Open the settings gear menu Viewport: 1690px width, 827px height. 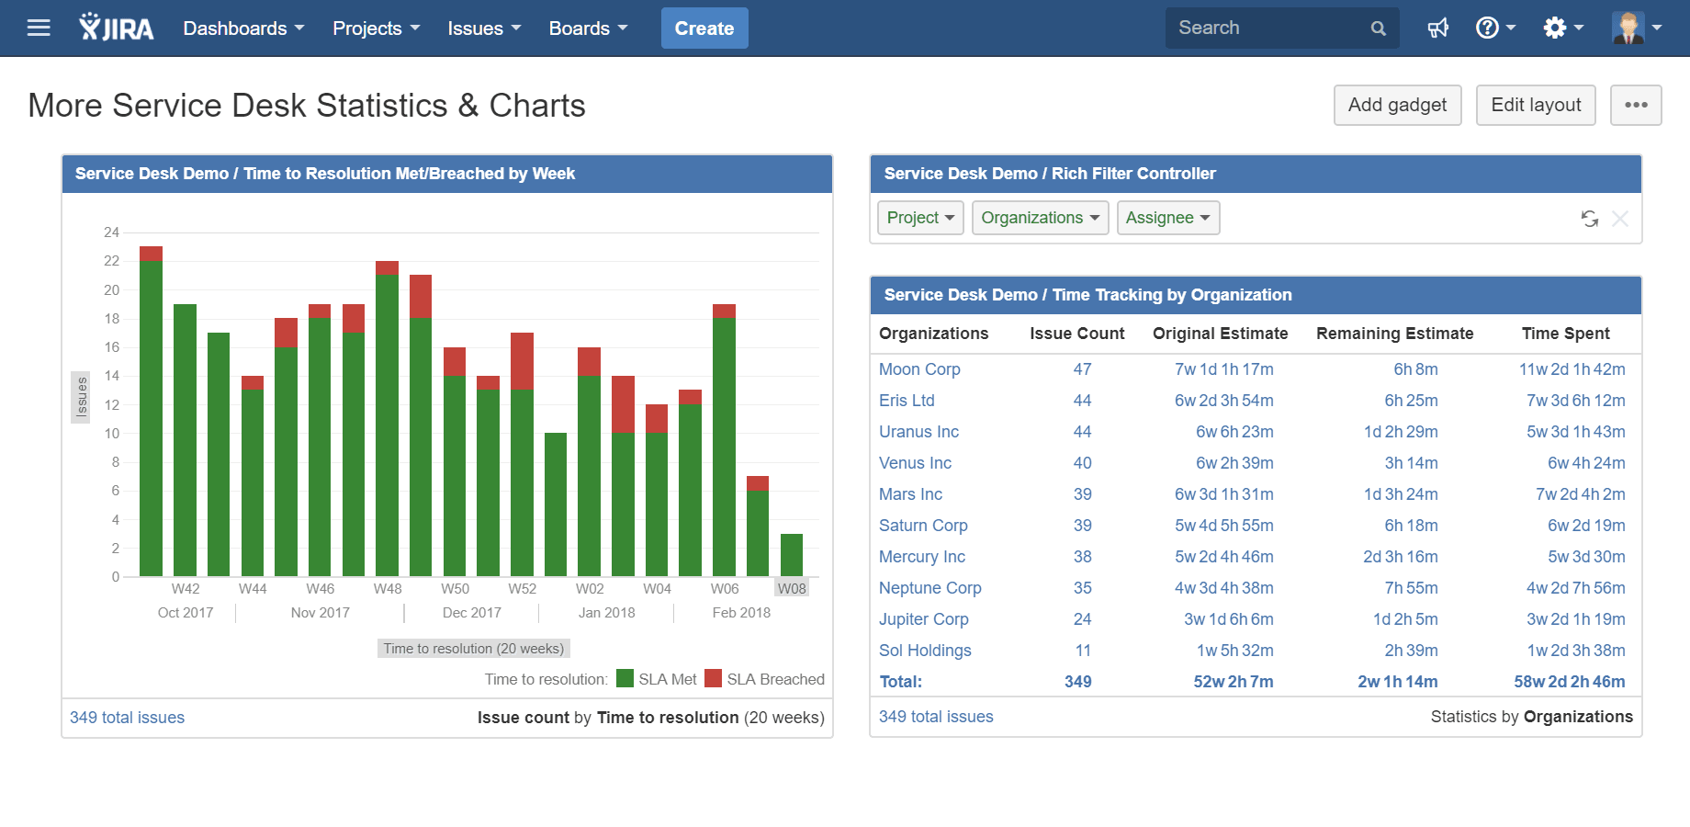1561,28
